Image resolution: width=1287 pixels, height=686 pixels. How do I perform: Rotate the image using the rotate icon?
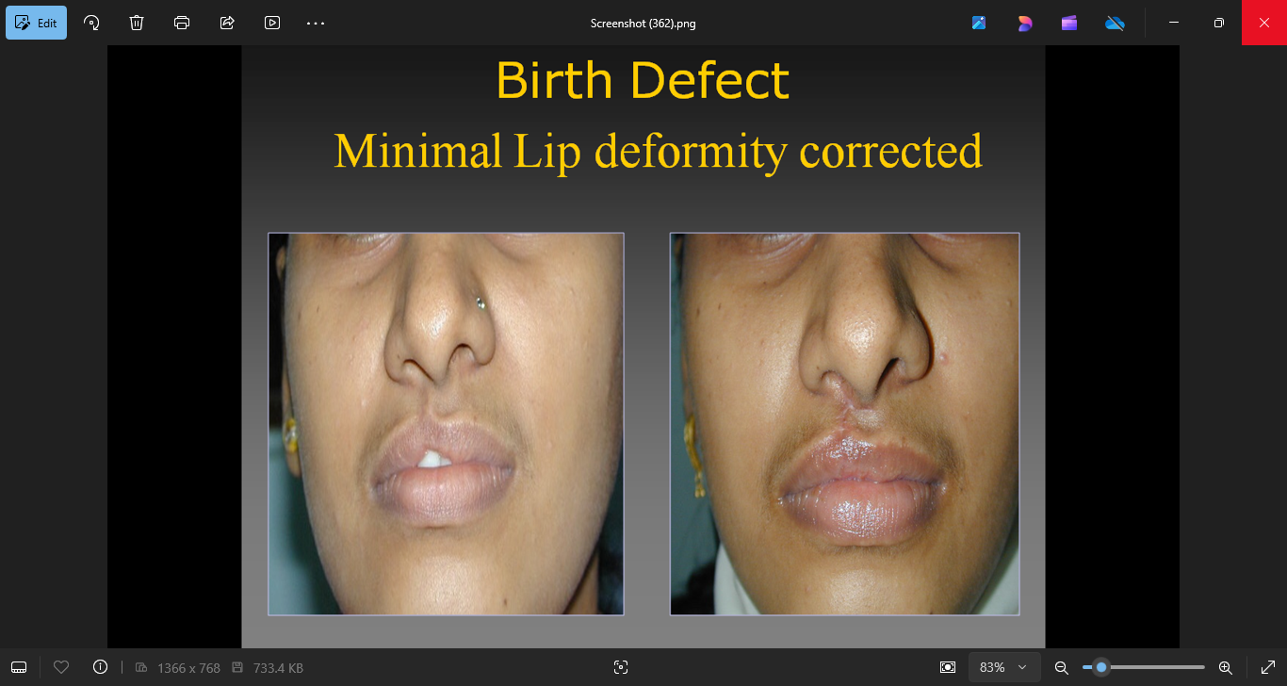point(91,23)
